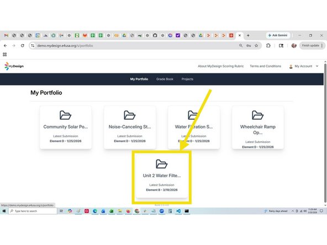Open the terminal app on taskbar
This screenshot has width=327, height=245.
tap(187, 211)
